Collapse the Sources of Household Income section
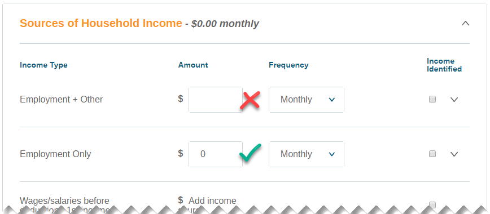This screenshot has width=490, height=214. [x=465, y=24]
